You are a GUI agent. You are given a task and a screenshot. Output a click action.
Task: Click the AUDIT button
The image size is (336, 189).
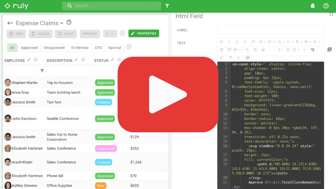pyautogui.click(x=66, y=34)
